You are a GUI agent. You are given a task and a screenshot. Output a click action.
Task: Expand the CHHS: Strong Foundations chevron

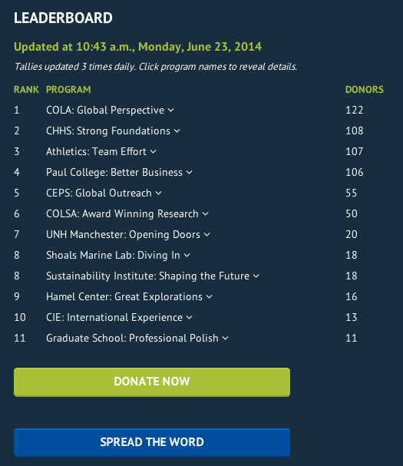click(177, 131)
